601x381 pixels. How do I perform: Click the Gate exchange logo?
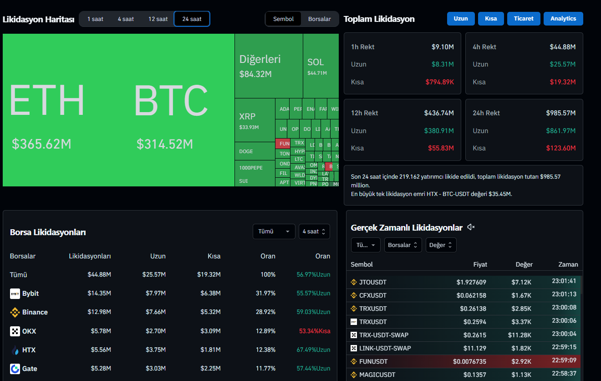click(15, 369)
